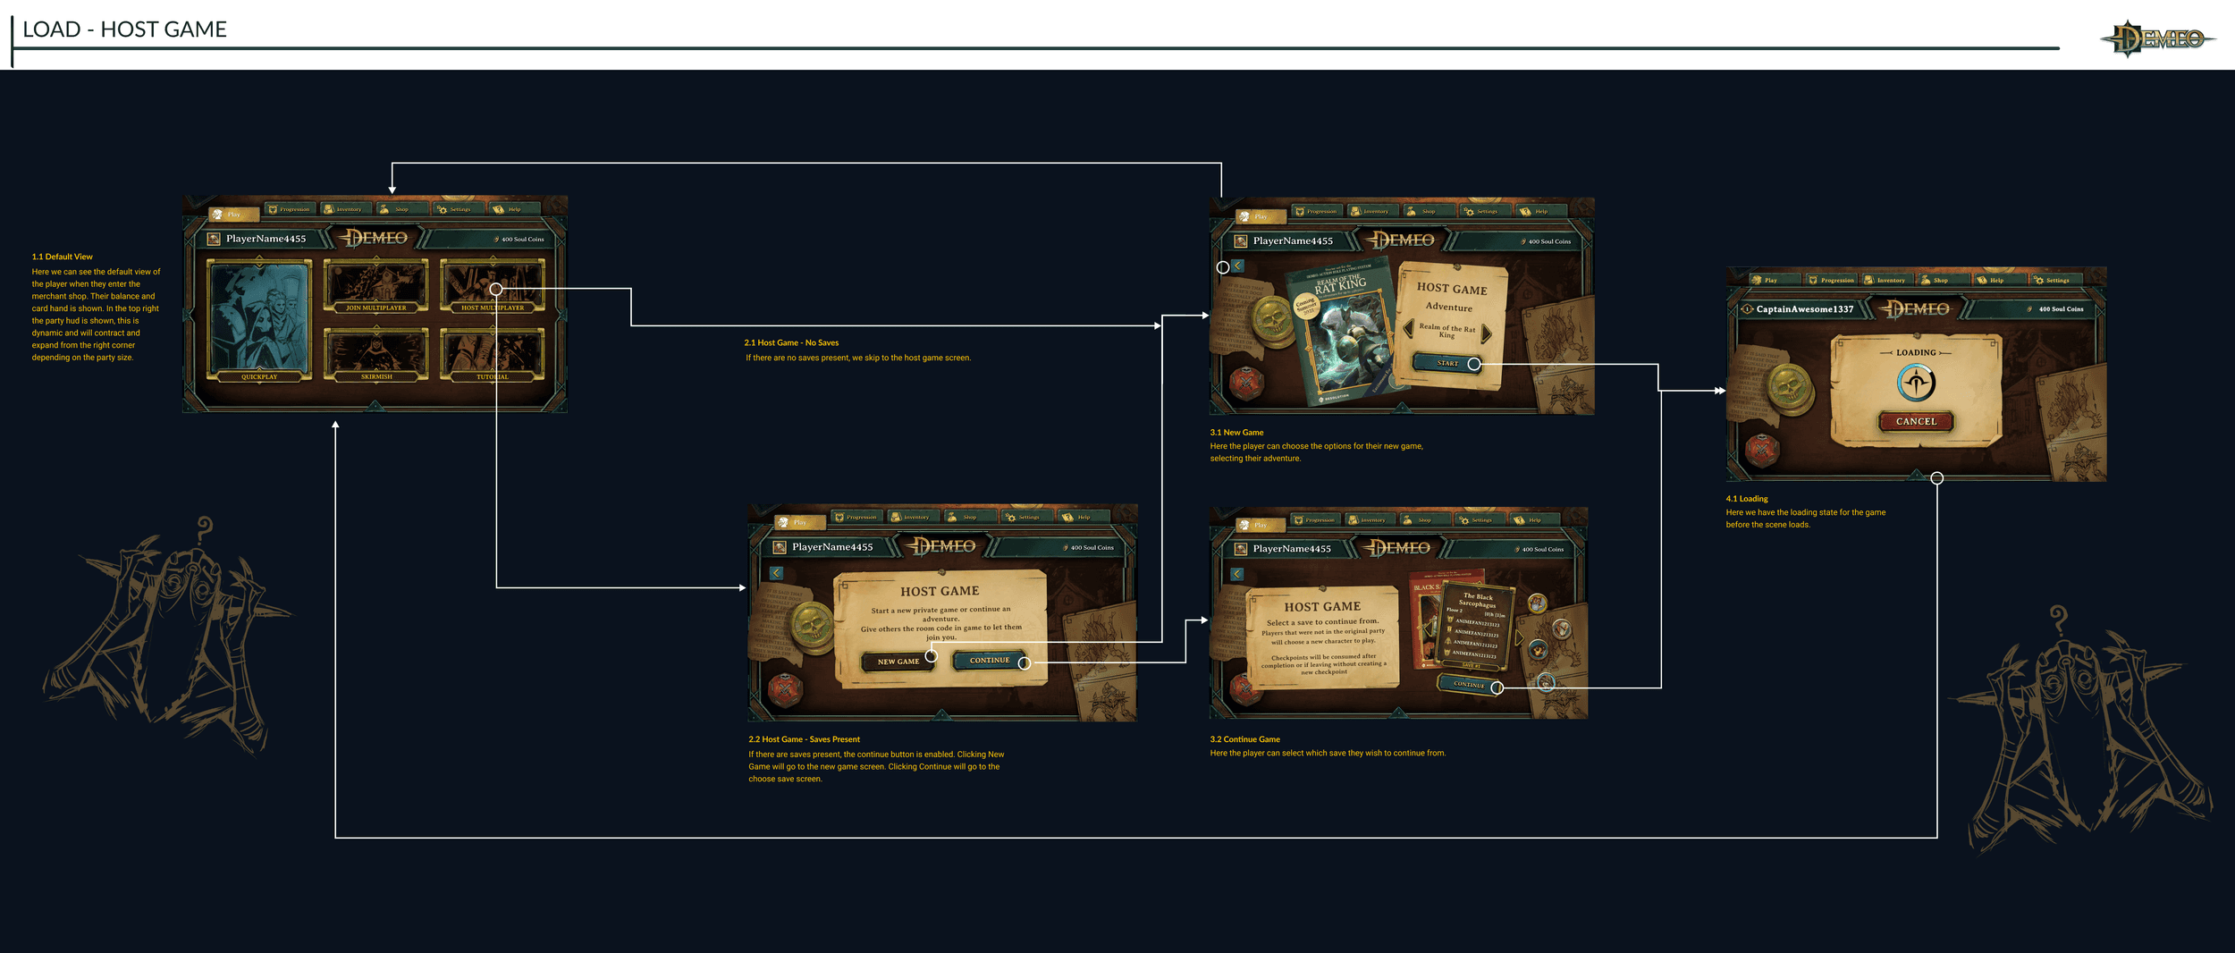Open Play tab in New Game screen
This screenshot has height=953, width=2235.
coord(1261,216)
